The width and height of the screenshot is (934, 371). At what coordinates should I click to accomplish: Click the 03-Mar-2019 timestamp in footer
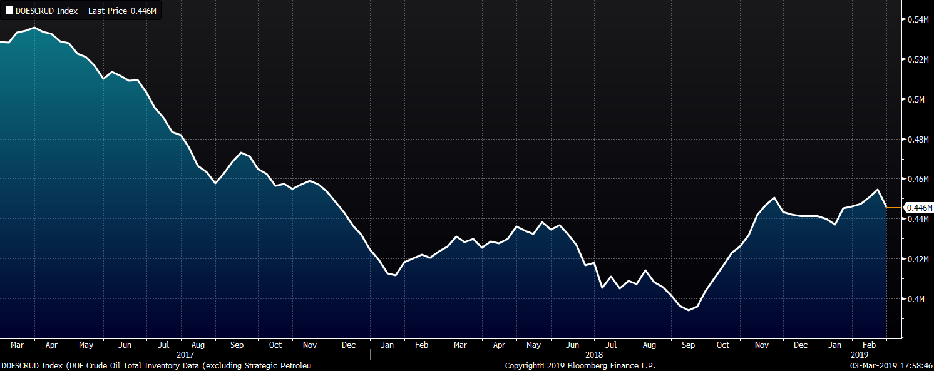[892, 365]
